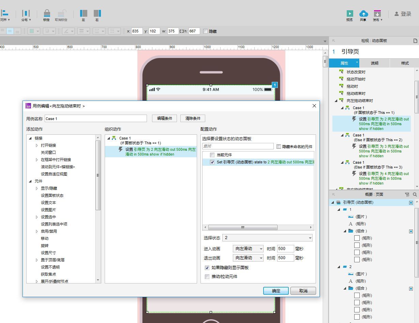
Task: Open the Publish (发布) toolbar icon
Action: (x=377, y=14)
